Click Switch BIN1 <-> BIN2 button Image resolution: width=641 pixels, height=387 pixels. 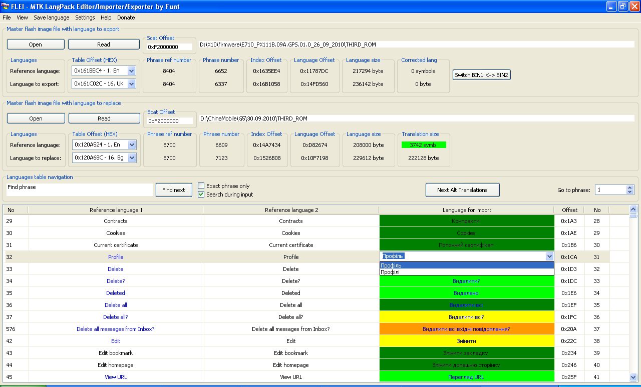click(481, 75)
